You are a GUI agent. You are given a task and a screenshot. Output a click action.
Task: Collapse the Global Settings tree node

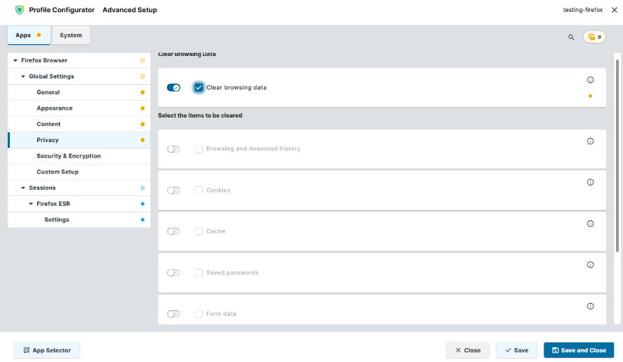23,76
